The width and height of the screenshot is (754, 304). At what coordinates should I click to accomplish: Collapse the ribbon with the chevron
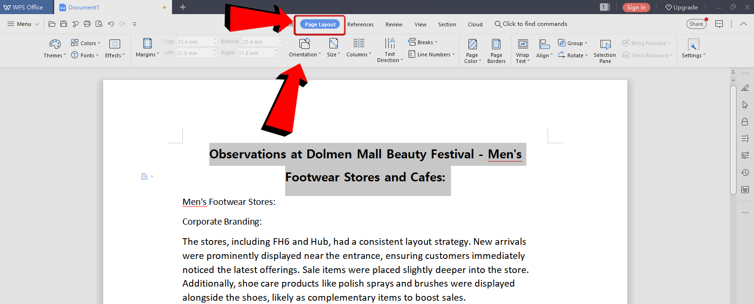(744, 24)
